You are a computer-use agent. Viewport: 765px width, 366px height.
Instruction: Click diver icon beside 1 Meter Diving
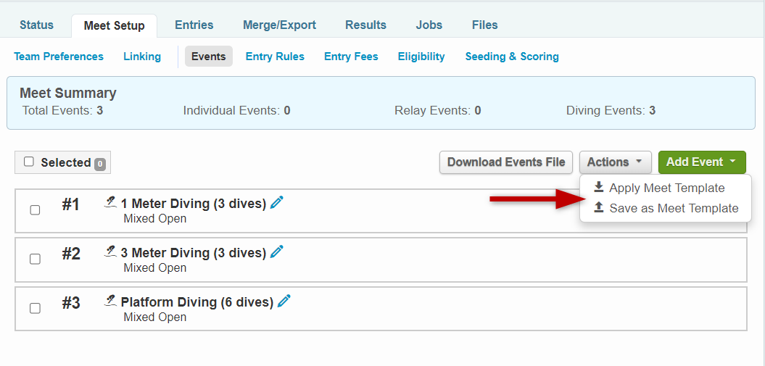pyautogui.click(x=111, y=203)
